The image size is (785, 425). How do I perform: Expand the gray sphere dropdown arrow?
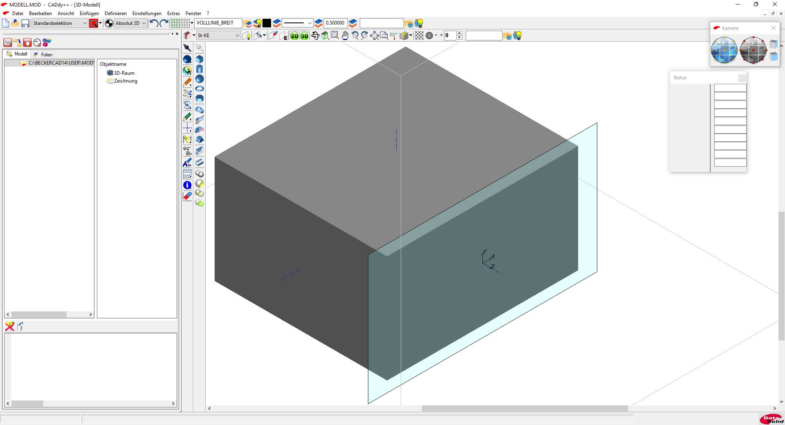[436, 36]
